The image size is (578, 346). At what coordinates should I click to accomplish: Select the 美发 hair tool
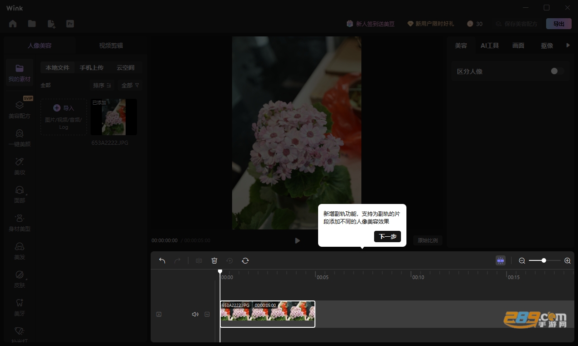pyautogui.click(x=20, y=251)
